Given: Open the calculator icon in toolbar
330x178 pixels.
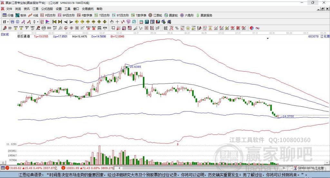Looking at the screenshot, I should click(147, 22).
